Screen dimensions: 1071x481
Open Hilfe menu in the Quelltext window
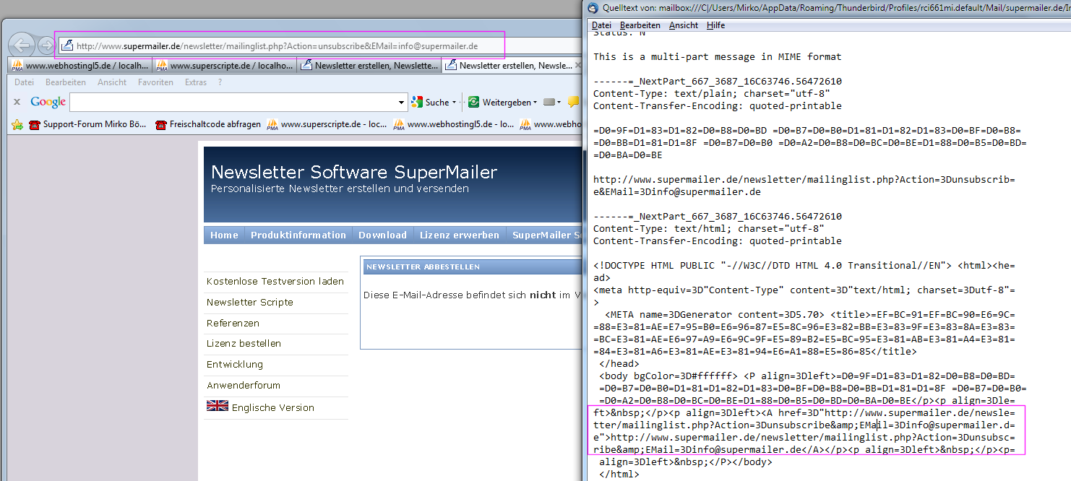point(715,25)
